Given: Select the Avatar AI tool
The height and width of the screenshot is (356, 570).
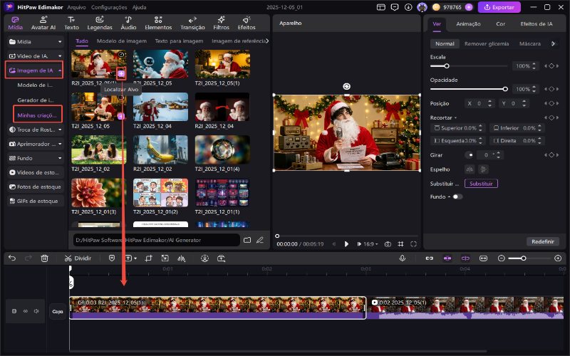Looking at the screenshot, I should click(x=45, y=23).
